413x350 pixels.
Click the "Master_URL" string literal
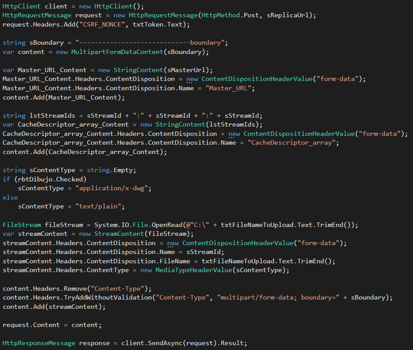[x=228, y=88]
